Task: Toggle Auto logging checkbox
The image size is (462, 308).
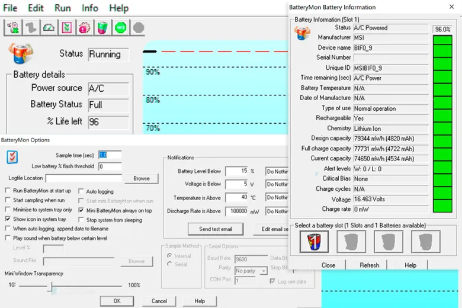Action: tap(81, 192)
